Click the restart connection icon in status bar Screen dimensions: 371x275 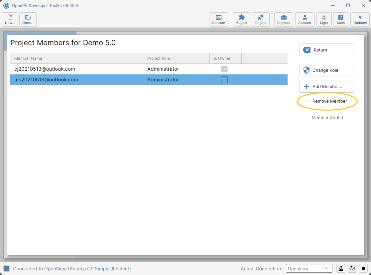point(352,268)
